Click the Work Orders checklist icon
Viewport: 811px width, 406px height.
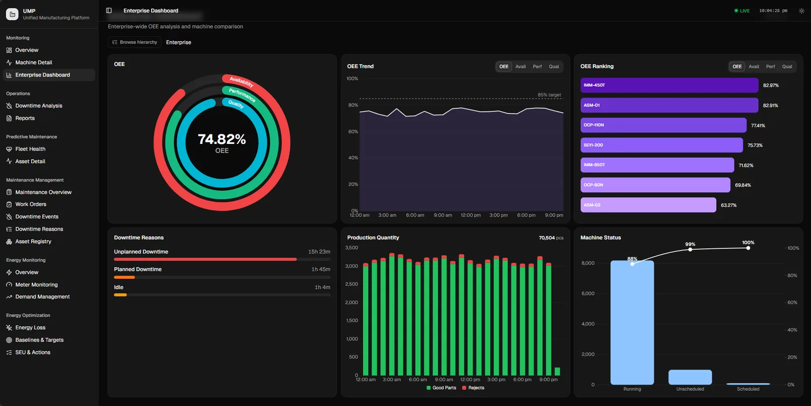pos(9,204)
